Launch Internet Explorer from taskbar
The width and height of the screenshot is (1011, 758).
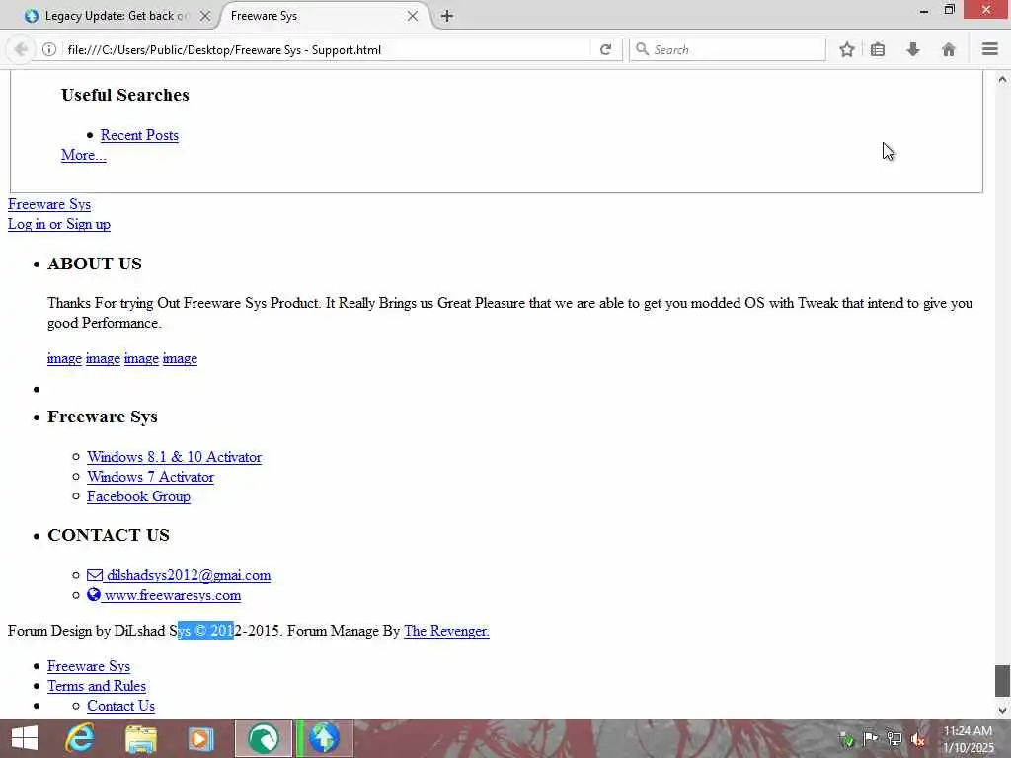[x=80, y=738]
